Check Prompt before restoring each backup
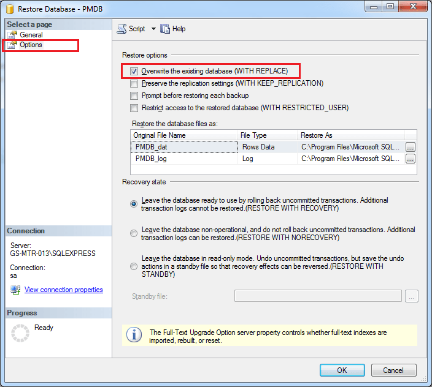Image resolution: width=432 pixels, height=387 pixels. (x=134, y=96)
